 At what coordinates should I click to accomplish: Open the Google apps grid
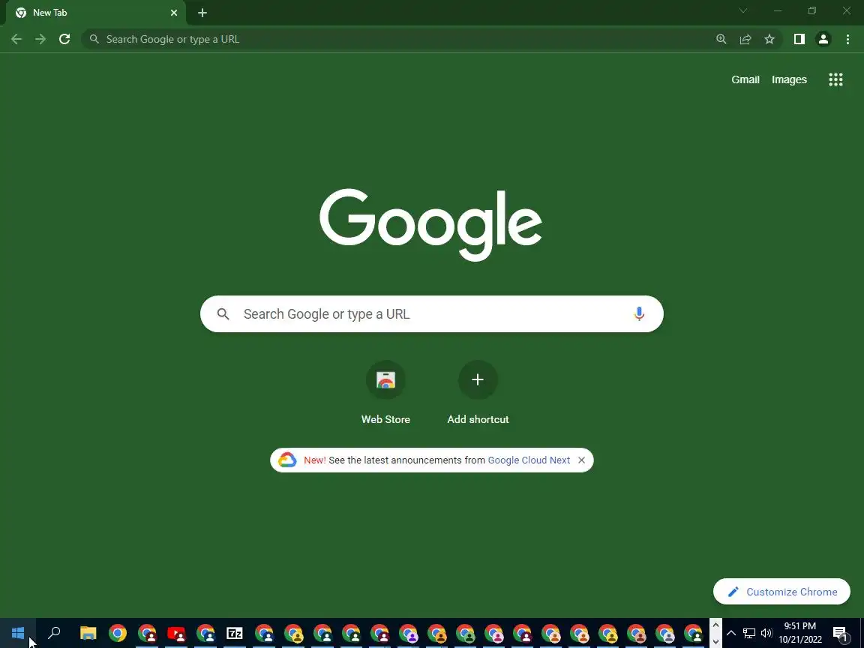point(835,79)
